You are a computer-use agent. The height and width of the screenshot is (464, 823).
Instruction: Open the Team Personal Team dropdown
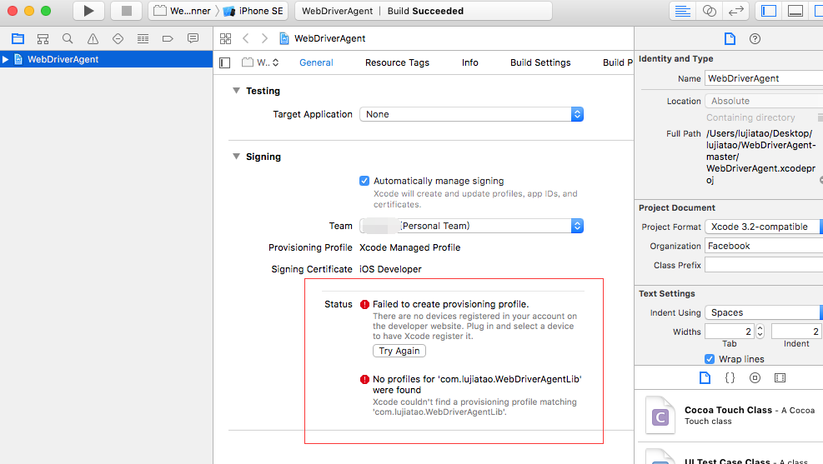(471, 226)
